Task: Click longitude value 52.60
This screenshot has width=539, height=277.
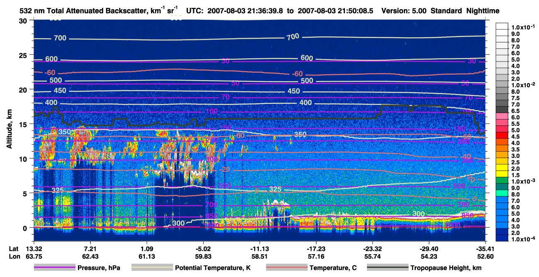Action: pos(486,256)
